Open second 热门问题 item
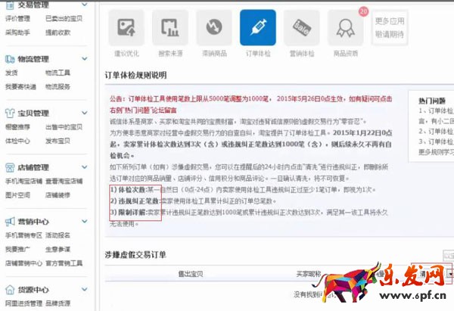 pos(436,132)
